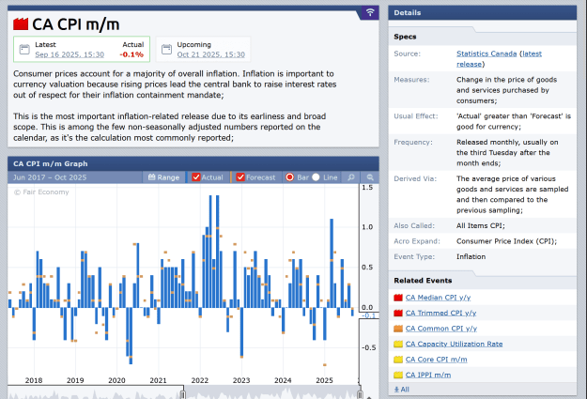Open CA Core CPI m/m related event
587x399 pixels.
tap(436, 360)
